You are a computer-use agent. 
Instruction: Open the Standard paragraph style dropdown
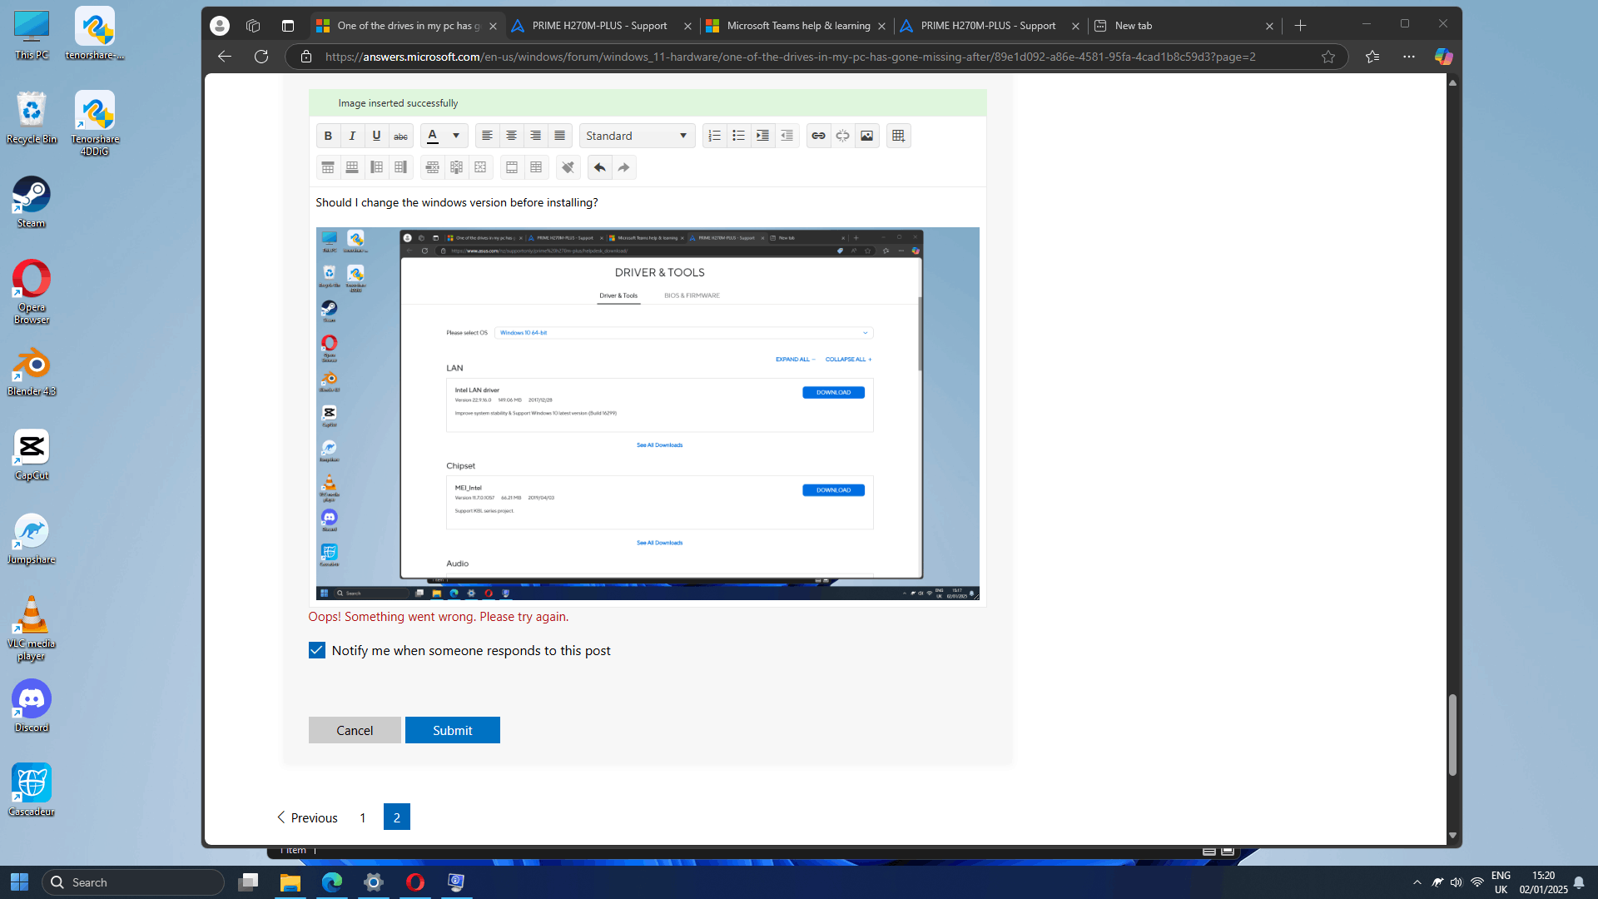pos(637,136)
